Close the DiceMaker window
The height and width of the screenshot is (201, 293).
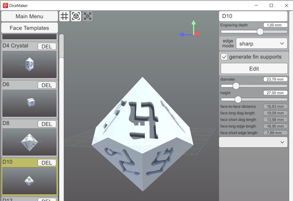(x=286, y=5)
